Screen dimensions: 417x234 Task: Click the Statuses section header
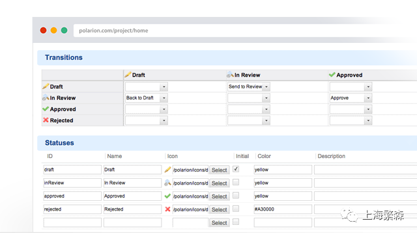[x=227, y=143]
